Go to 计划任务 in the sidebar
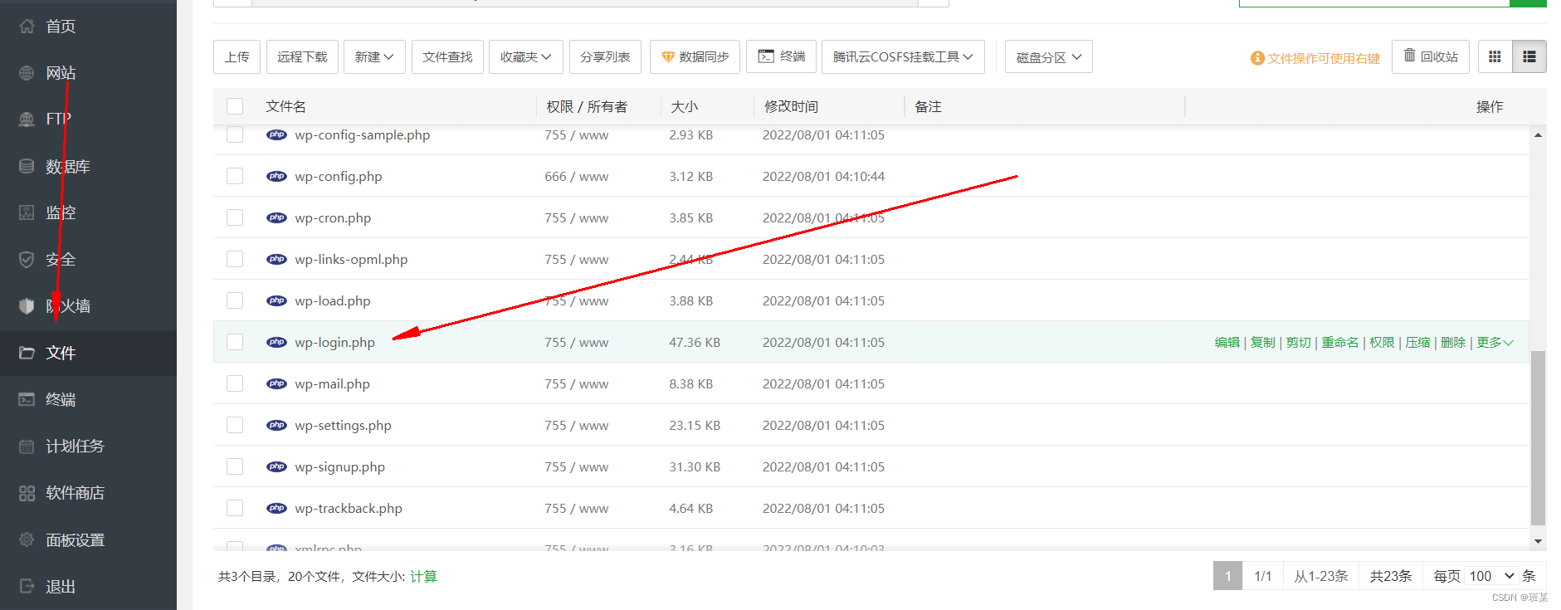Image resolution: width=1561 pixels, height=610 pixels. 75,447
